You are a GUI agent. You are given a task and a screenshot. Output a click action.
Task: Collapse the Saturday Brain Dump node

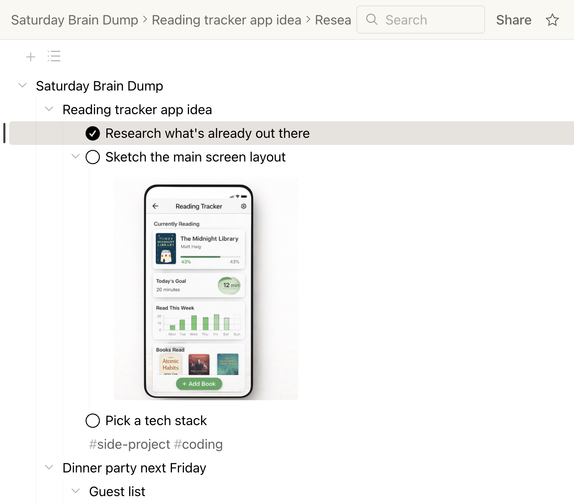click(x=23, y=86)
